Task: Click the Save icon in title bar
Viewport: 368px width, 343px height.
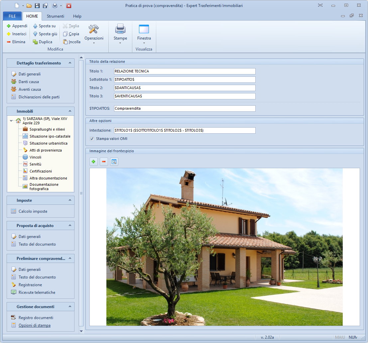Action: 37,6
